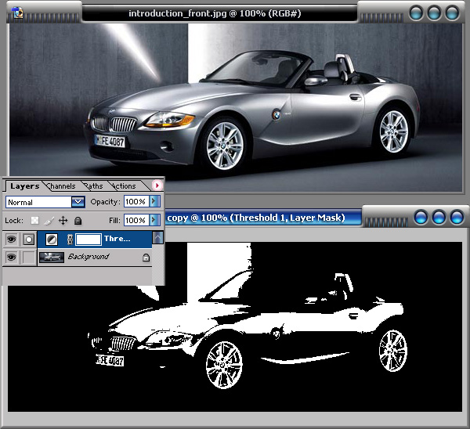Open the Opacity slider arrow

[154, 201]
